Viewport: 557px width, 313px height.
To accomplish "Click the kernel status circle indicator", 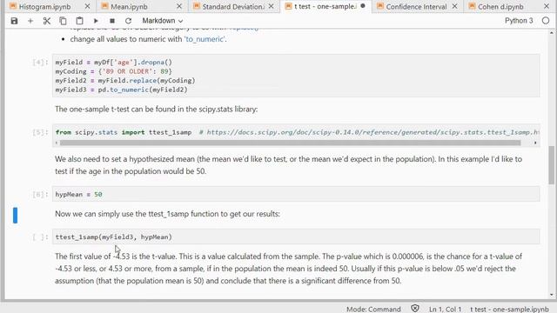I will pos(546,21).
